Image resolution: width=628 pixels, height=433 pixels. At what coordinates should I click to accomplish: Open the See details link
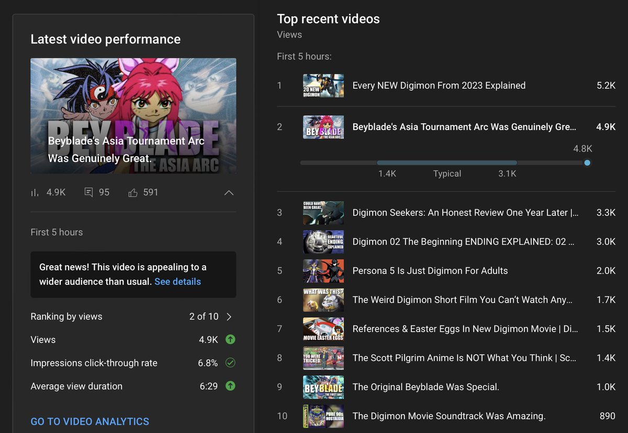click(x=177, y=281)
